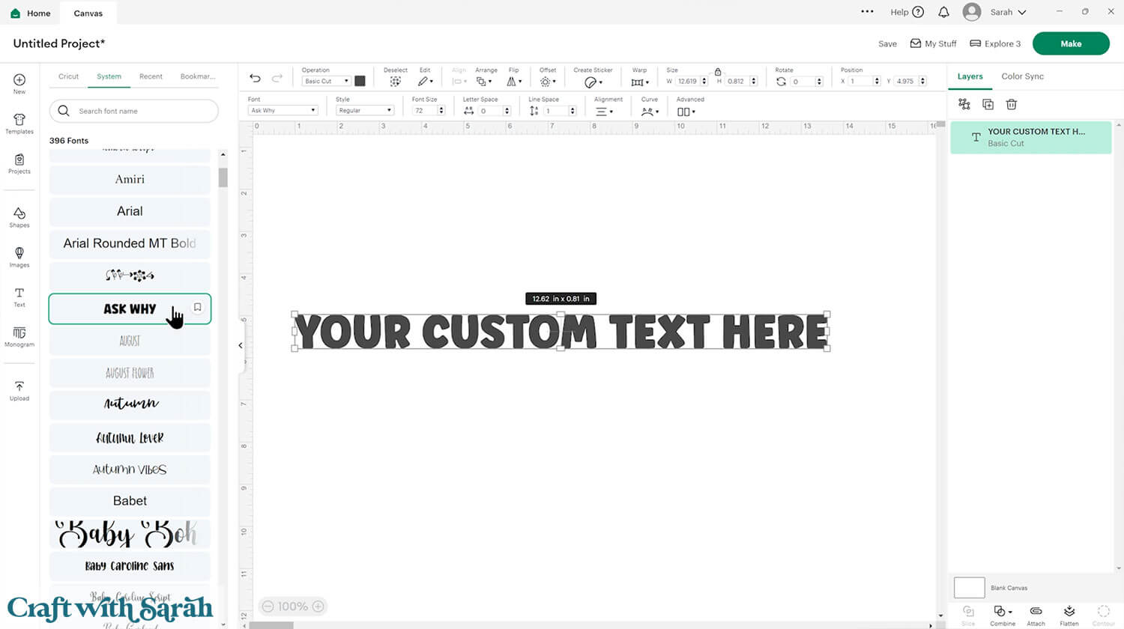This screenshot has width=1124, height=629.
Task: Click the dark operation color swatch
Action: pyautogui.click(x=360, y=81)
